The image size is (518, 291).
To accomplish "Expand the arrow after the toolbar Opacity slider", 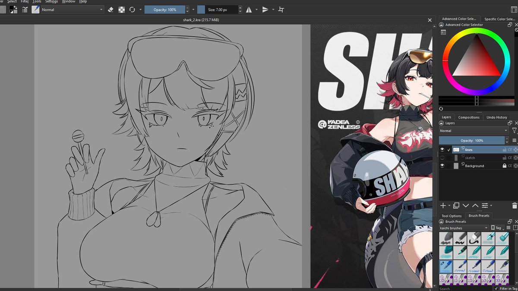I will pyautogui.click(x=193, y=9).
